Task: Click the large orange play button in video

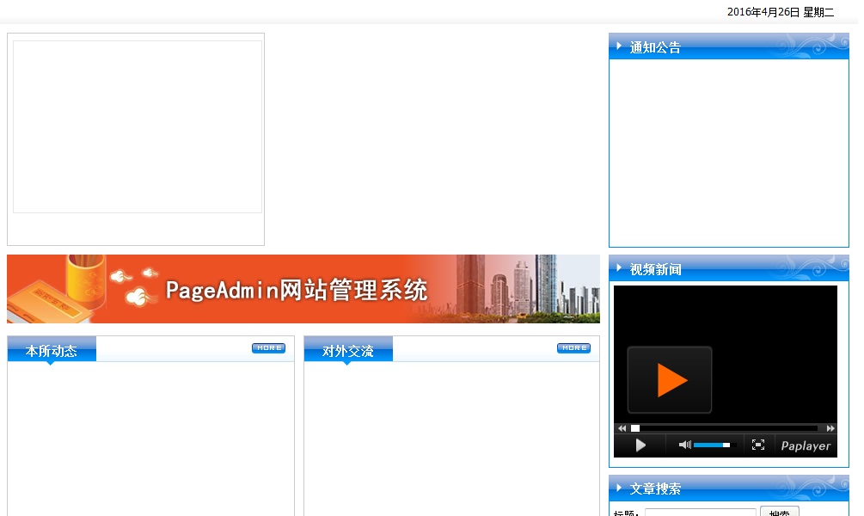Action: click(x=670, y=379)
